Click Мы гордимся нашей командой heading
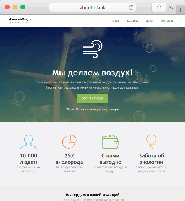The width and height of the screenshot is (185, 201). [x=92, y=195]
